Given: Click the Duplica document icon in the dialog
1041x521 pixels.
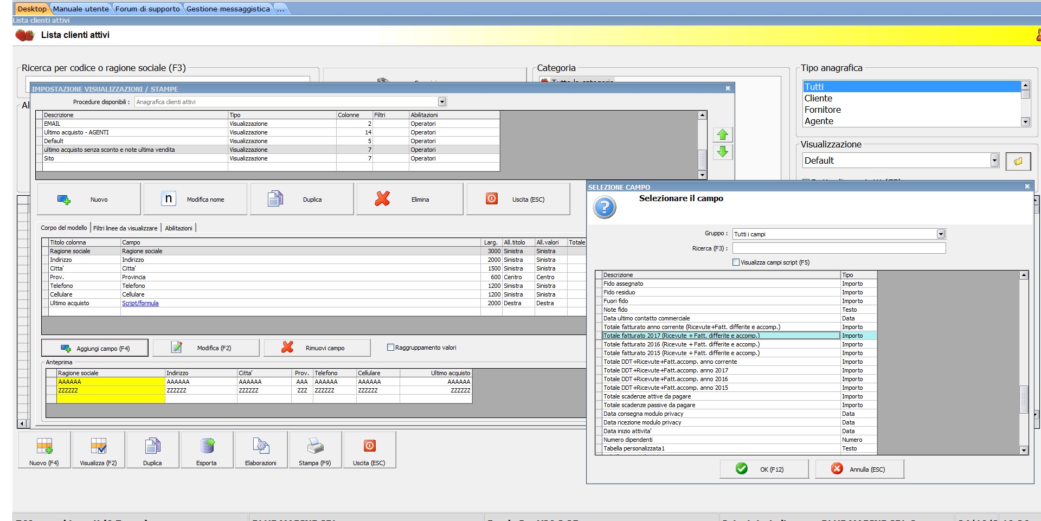Looking at the screenshot, I should pyautogui.click(x=275, y=199).
